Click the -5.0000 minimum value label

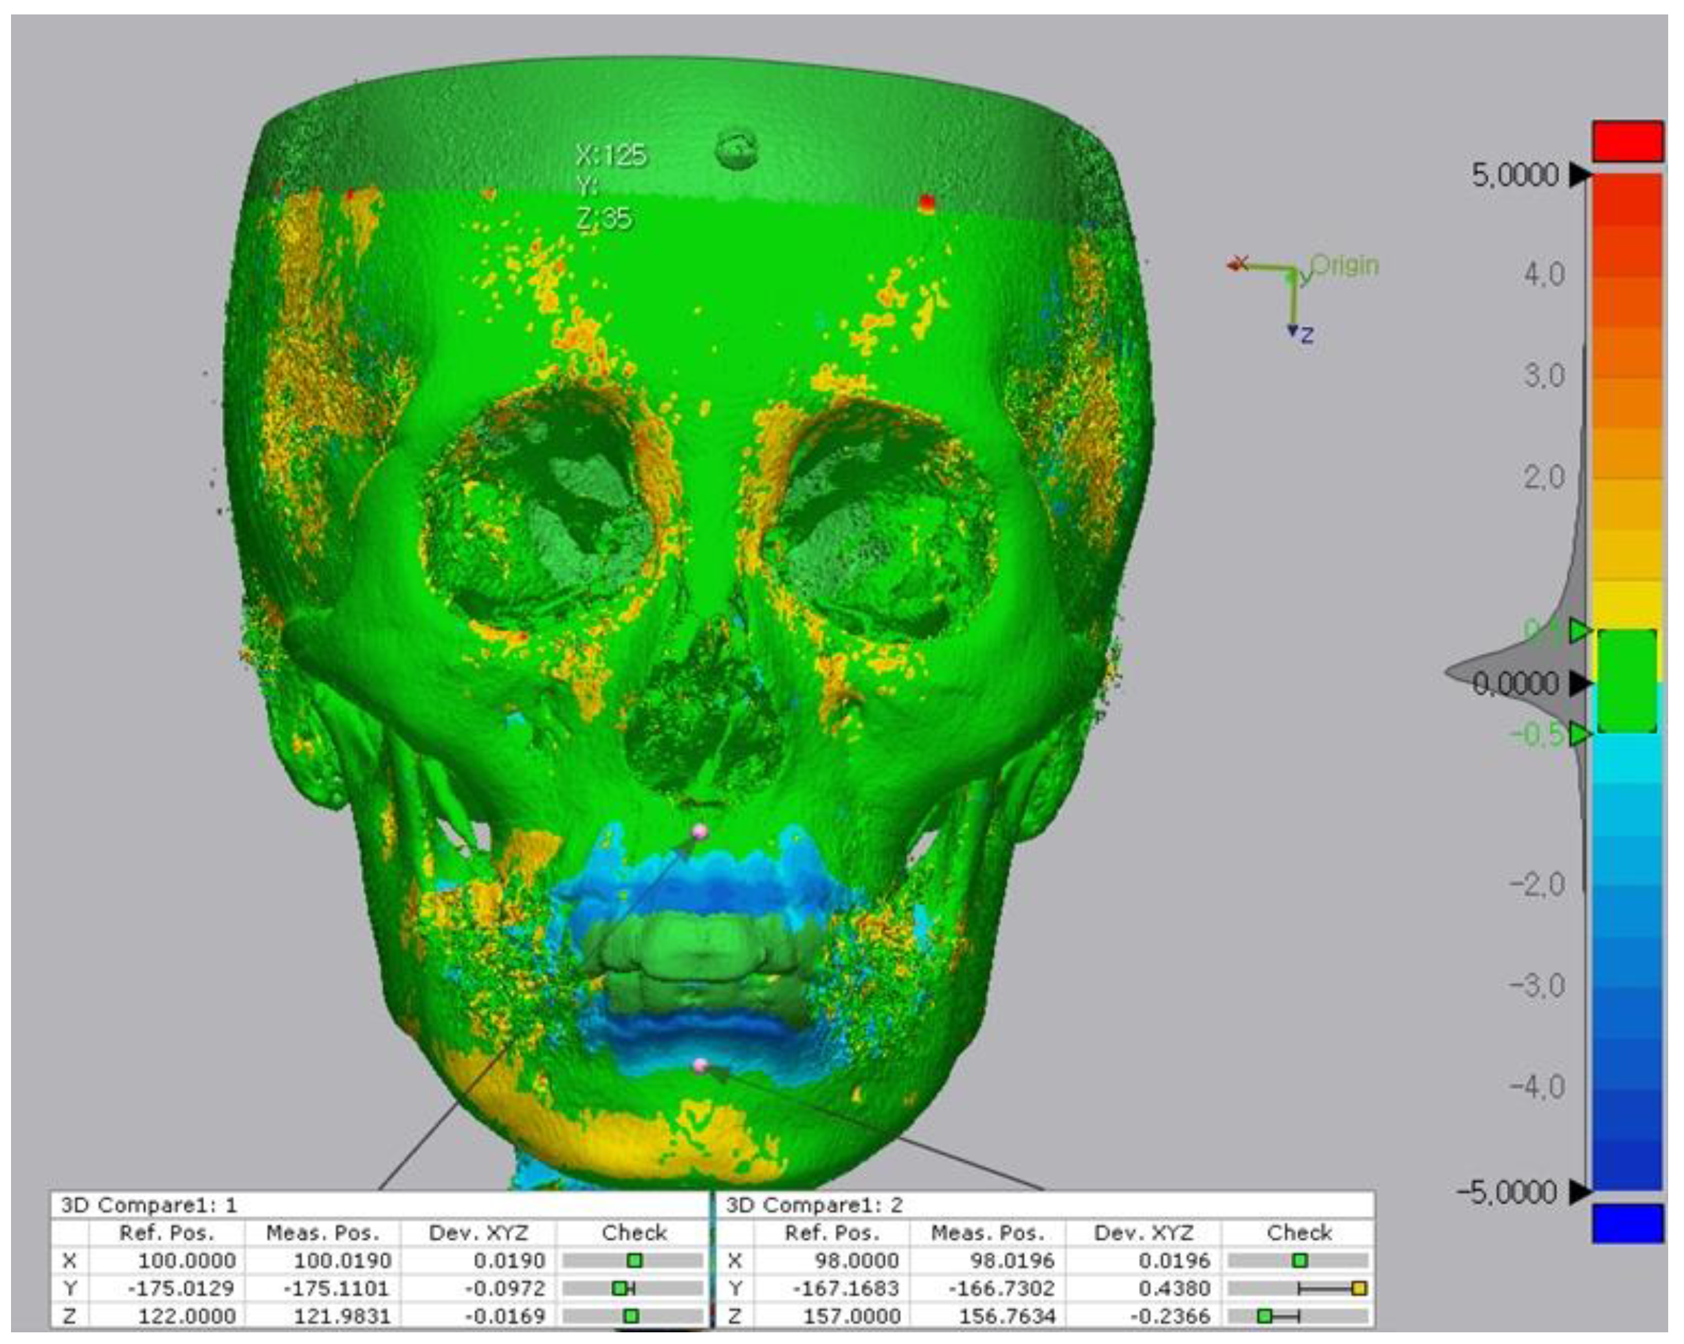tap(1507, 1192)
